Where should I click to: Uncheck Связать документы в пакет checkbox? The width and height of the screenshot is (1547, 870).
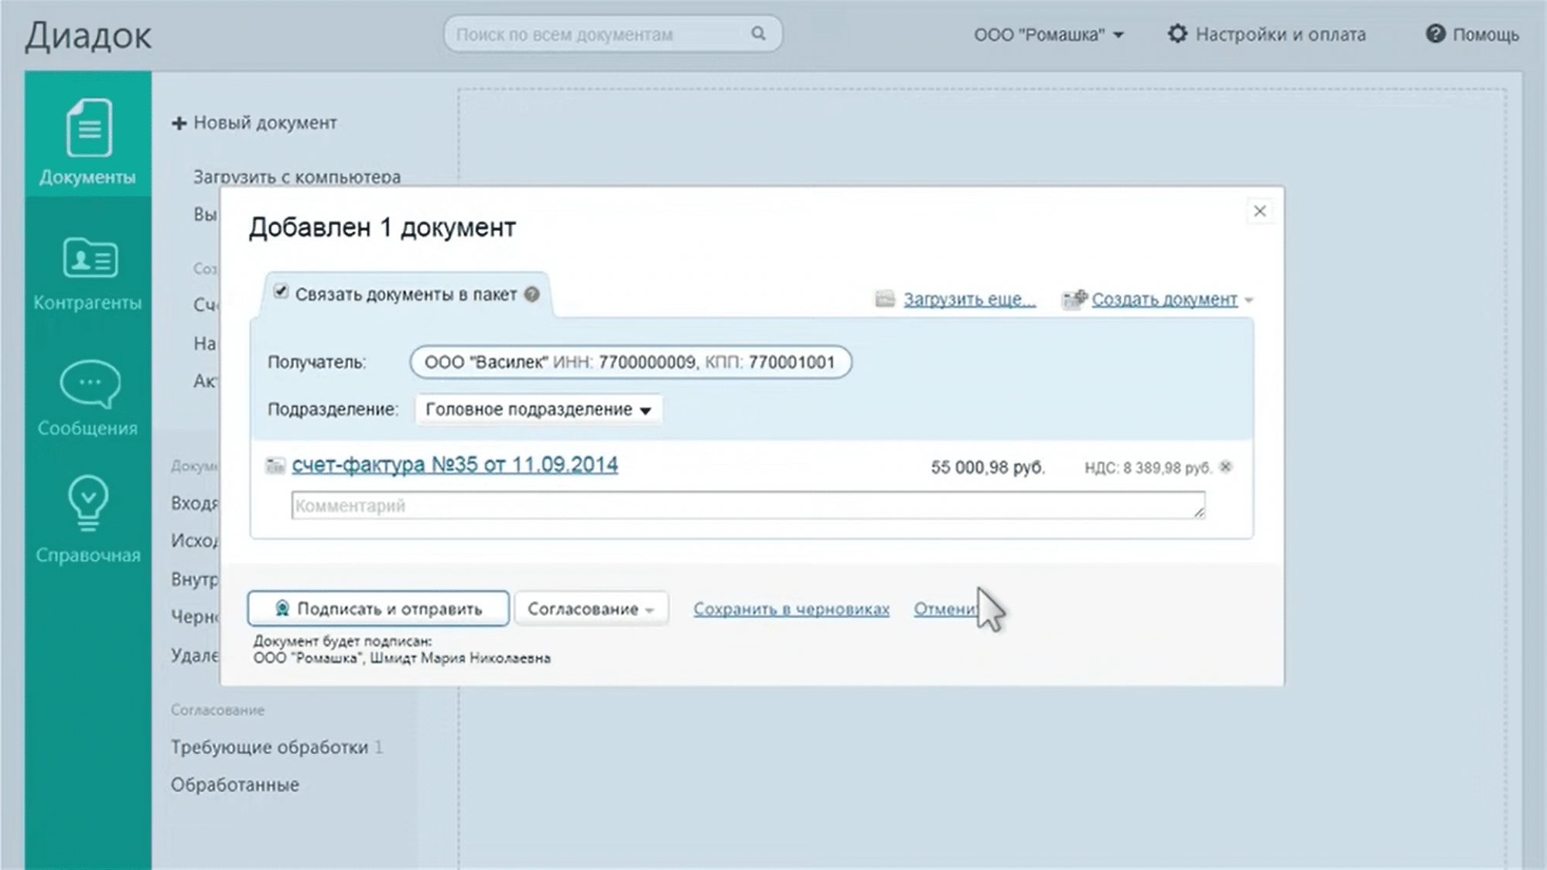281,292
